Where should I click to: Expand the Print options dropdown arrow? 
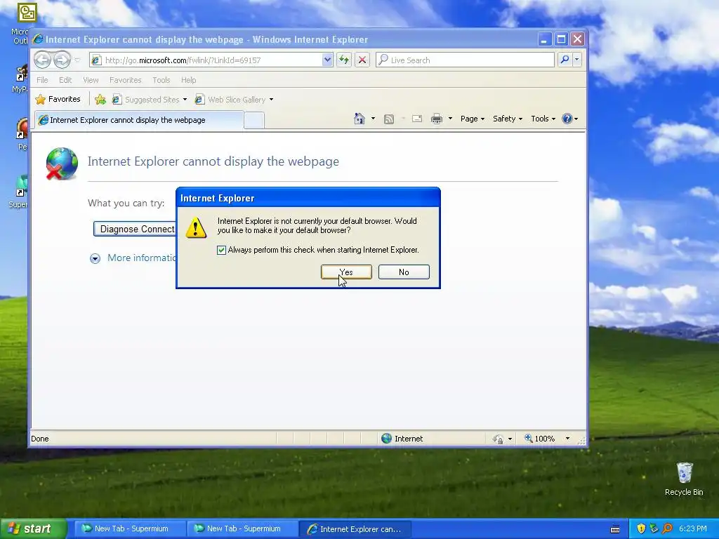click(x=450, y=119)
